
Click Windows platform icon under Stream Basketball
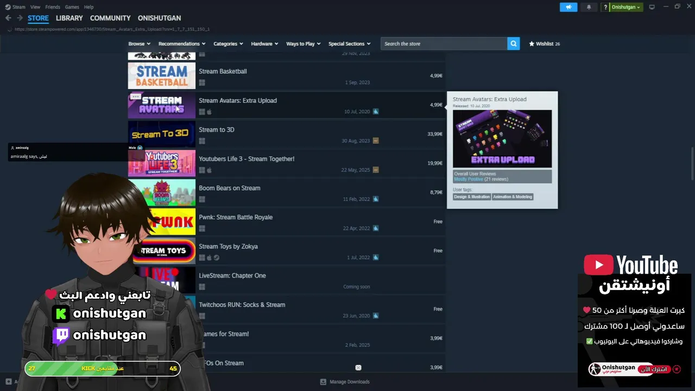pyautogui.click(x=202, y=83)
